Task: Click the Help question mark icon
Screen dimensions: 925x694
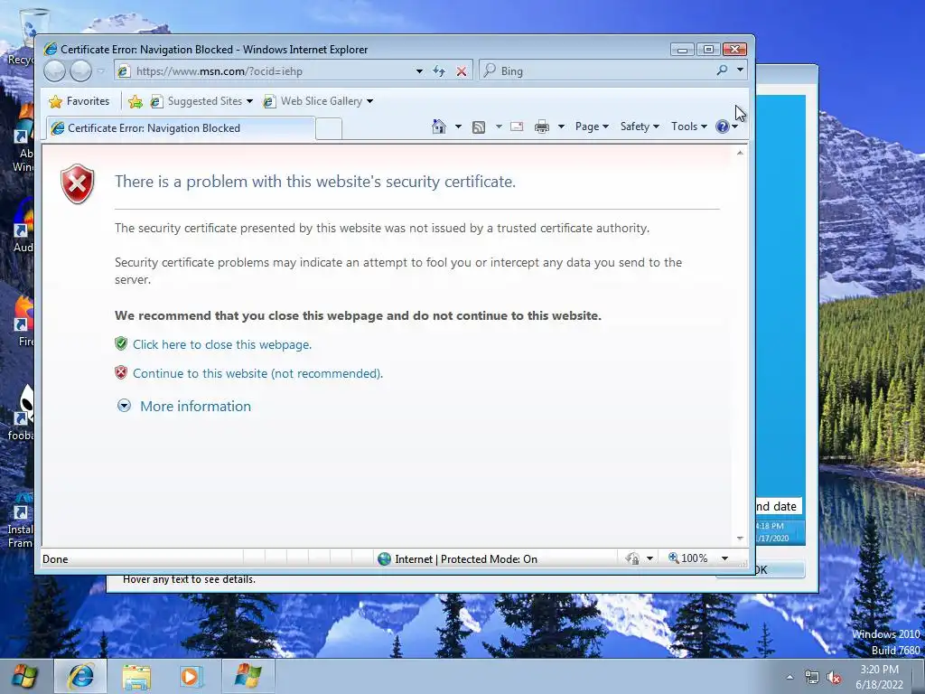Action: tap(722, 127)
